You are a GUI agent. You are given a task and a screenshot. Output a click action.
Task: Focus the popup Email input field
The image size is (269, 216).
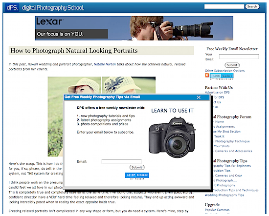click(121, 161)
